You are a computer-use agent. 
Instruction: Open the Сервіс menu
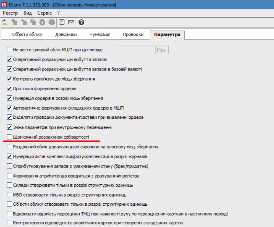(44, 13)
